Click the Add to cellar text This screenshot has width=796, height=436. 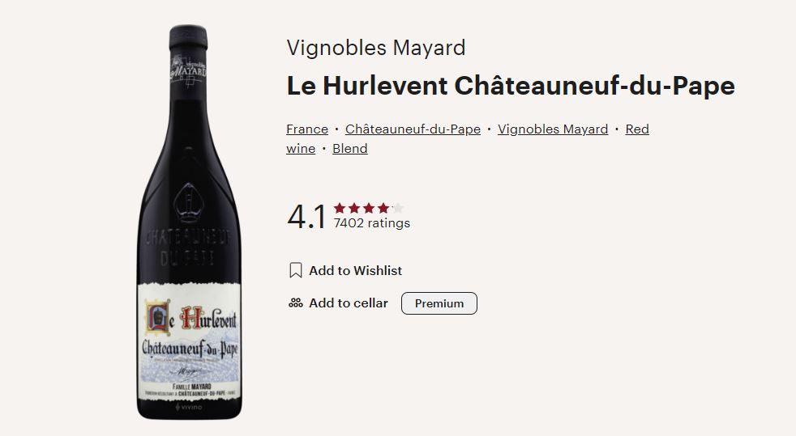point(349,303)
